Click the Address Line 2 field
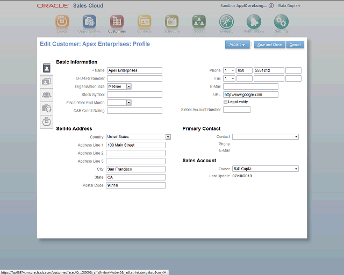The width and height of the screenshot is (344, 275). click(x=135, y=153)
